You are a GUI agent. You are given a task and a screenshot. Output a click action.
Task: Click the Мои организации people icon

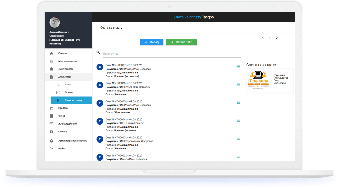pyautogui.click(x=51, y=61)
